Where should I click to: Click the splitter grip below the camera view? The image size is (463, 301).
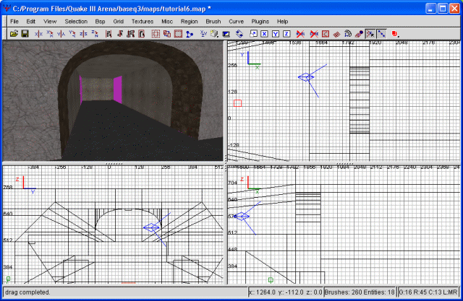click(114, 163)
